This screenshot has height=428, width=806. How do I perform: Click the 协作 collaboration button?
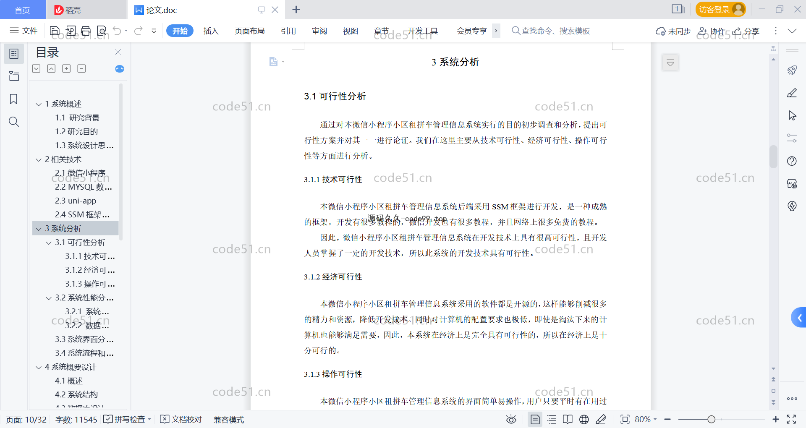click(712, 31)
